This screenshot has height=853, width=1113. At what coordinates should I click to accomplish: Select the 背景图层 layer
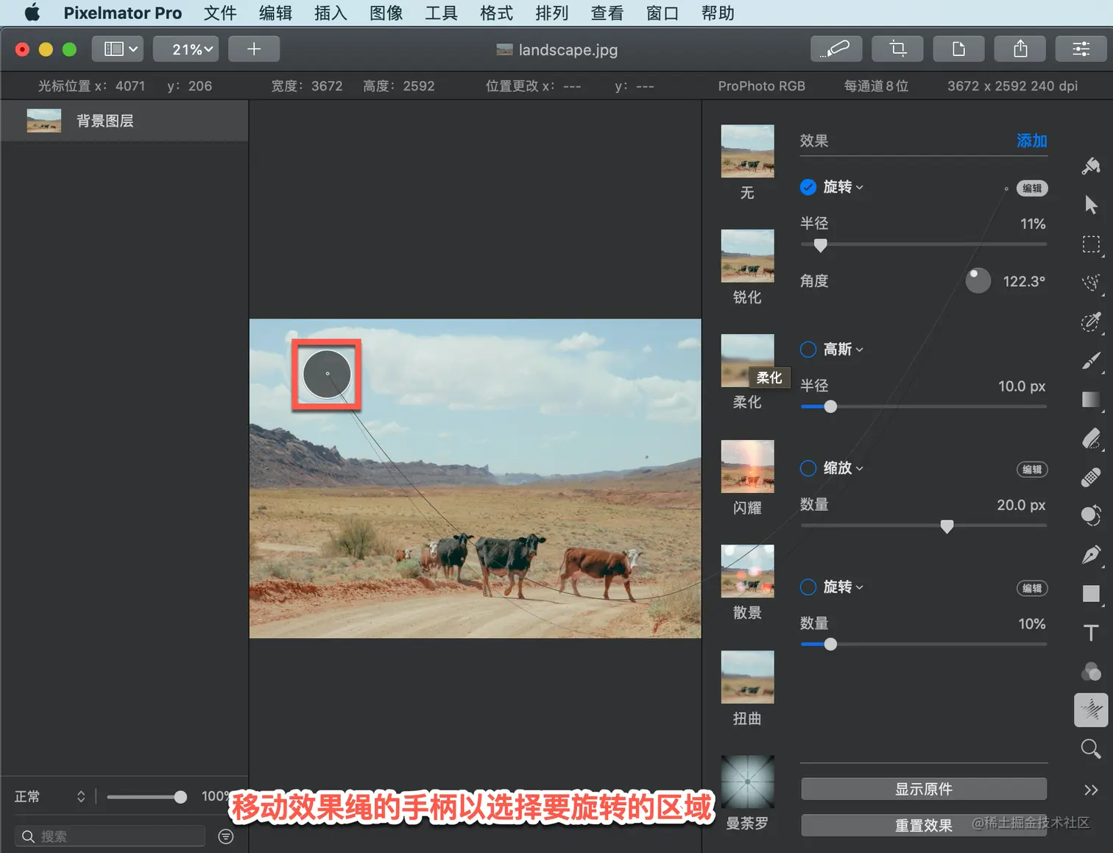pyautogui.click(x=124, y=121)
